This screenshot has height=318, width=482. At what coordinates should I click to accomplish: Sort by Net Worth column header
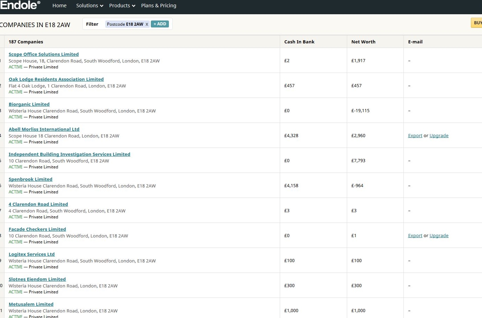click(x=363, y=42)
